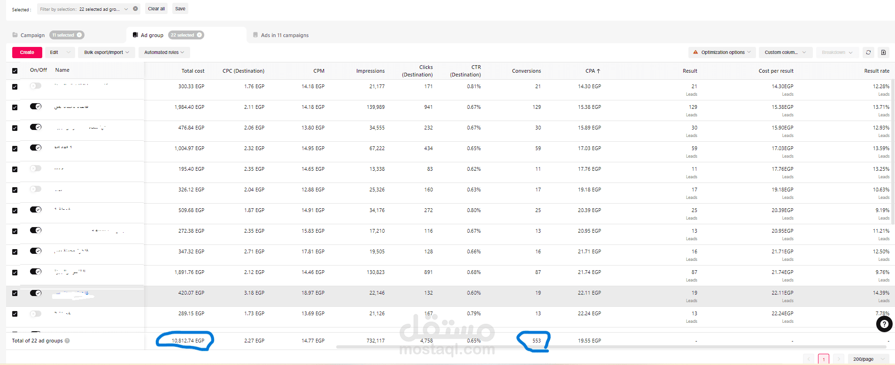The width and height of the screenshot is (895, 365).
Task: Expand the Automated rules menu
Action: coord(164,53)
